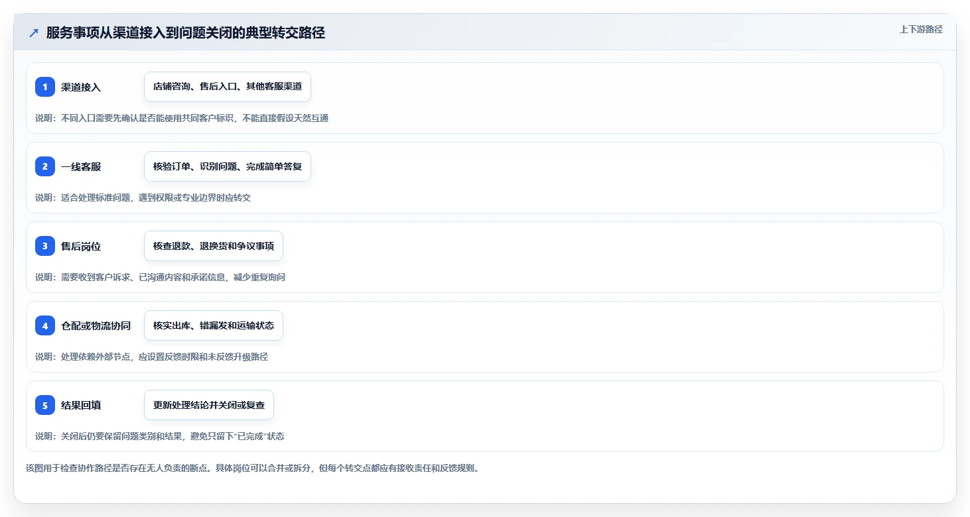The image size is (970, 517).
Task: Click the 核验订单、识别问题、完成简单答复 chip
Action: tap(228, 166)
